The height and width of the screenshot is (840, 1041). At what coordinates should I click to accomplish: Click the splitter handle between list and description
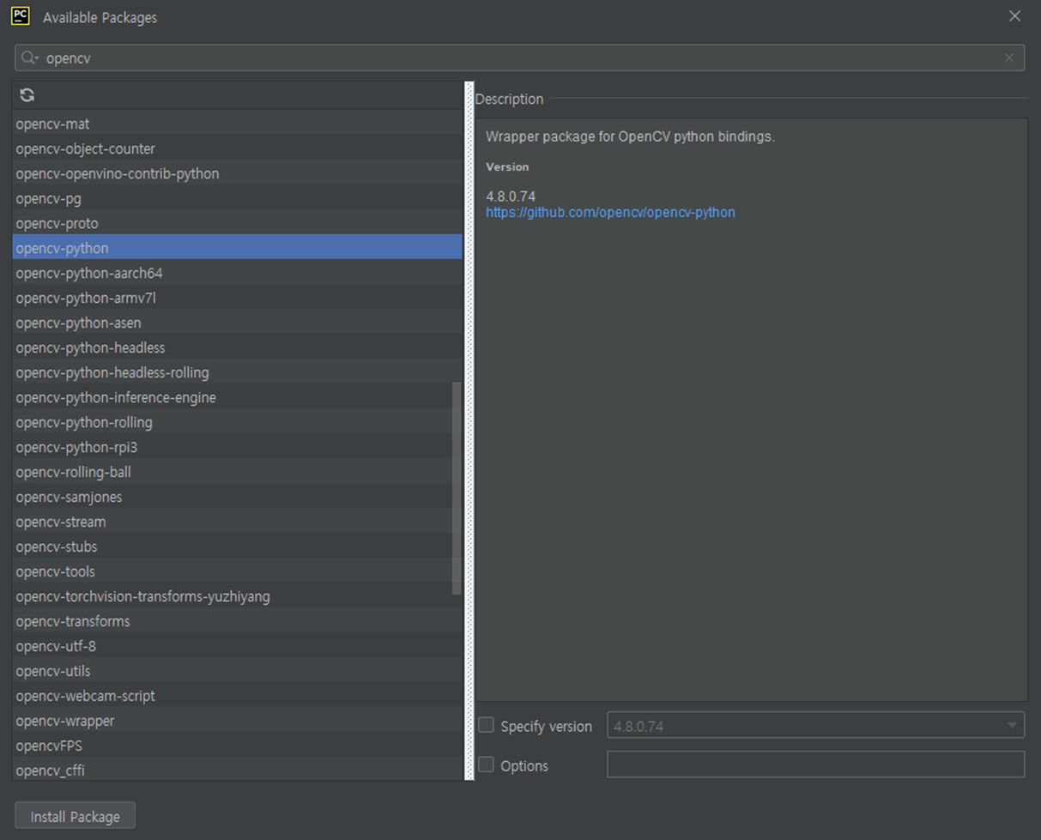[x=469, y=431]
